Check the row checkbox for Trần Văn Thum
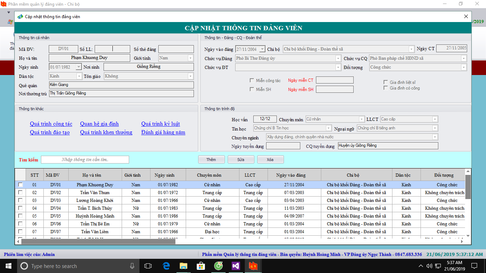The image size is (486, 273). point(20,192)
